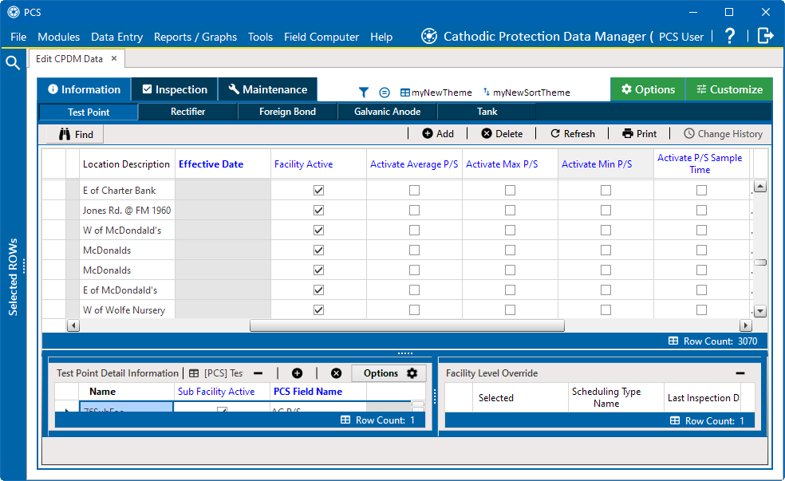Click the log out exit icon
The height and width of the screenshot is (481, 785).
(766, 36)
